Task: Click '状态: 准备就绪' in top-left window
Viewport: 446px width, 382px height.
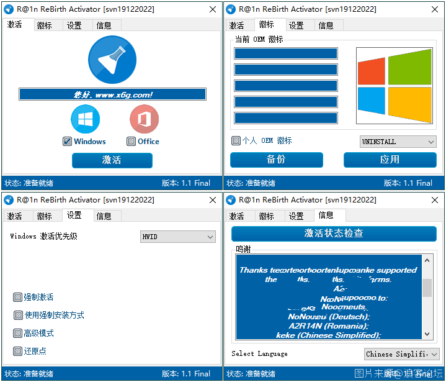Action: [x=29, y=183]
